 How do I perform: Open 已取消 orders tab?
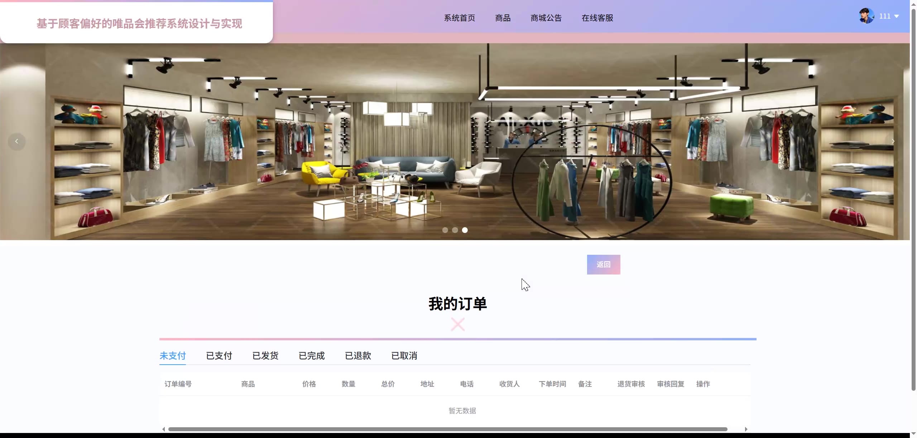pyautogui.click(x=404, y=356)
